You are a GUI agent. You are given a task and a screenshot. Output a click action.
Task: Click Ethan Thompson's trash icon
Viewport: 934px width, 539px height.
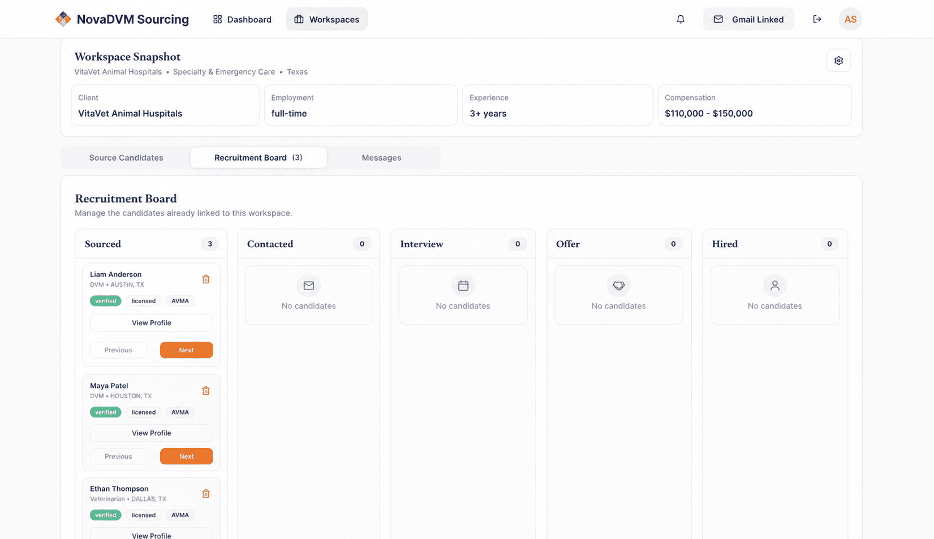206,493
